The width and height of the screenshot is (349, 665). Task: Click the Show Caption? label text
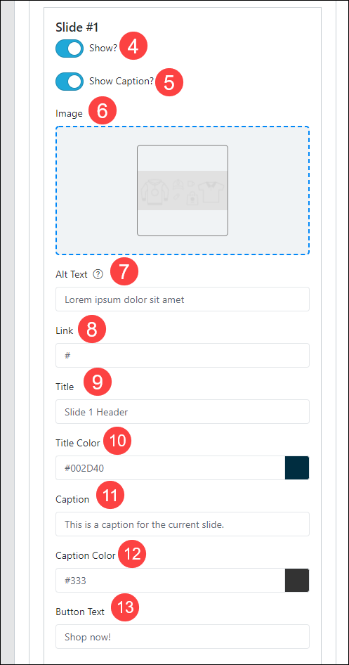(121, 82)
